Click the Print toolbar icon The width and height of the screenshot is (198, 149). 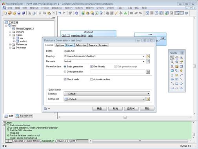pos(34,13)
